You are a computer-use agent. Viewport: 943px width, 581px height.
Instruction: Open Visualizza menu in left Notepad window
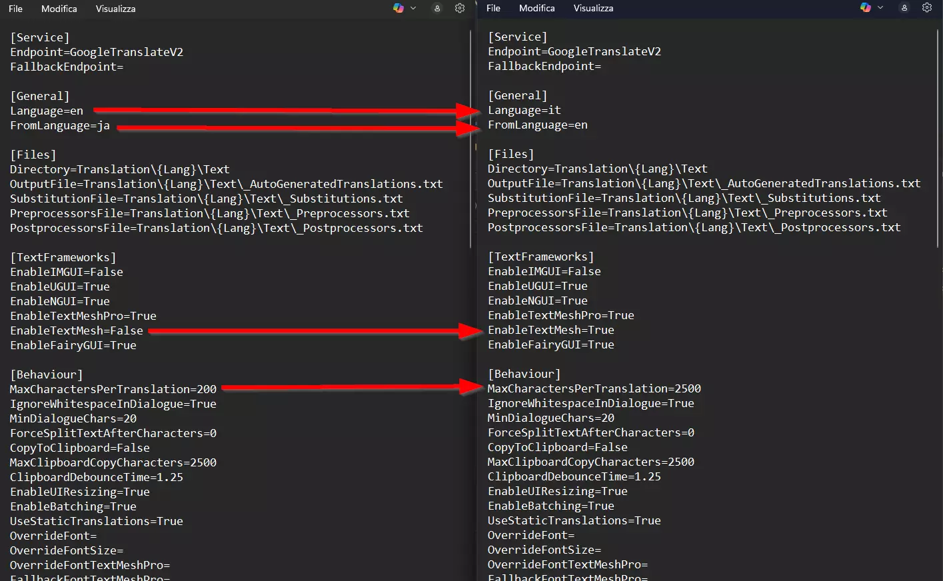[115, 9]
